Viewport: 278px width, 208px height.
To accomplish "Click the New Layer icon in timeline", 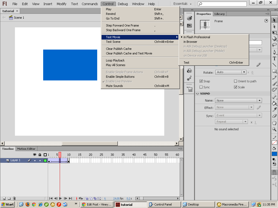I will (4, 199).
